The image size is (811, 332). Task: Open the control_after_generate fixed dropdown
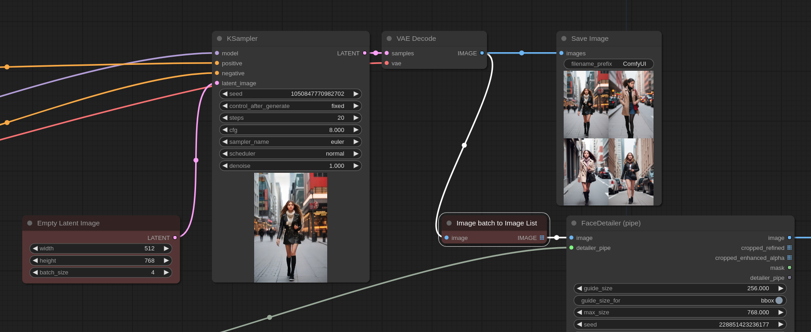290,106
